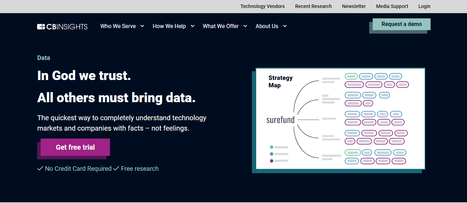Expand the What We Offer dropdown
The height and width of the screenshot is (203, 467).
coord(221,26)
